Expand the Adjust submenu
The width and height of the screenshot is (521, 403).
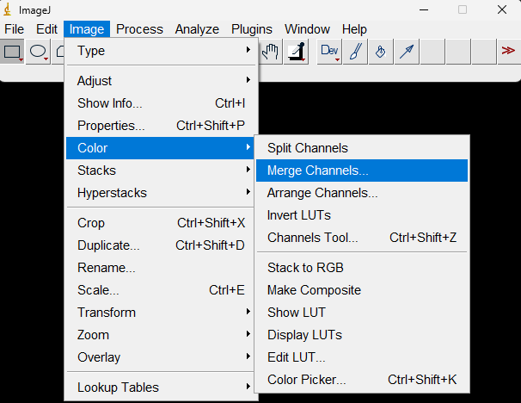click(161, 81)
